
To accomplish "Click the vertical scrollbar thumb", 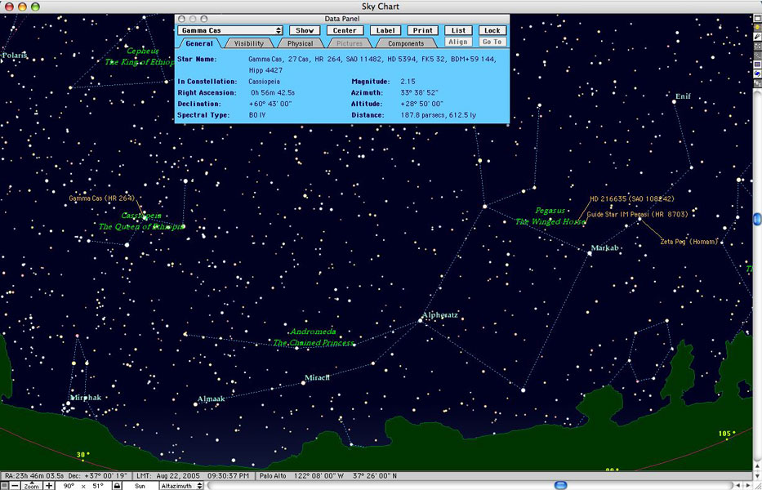I will pos(758,219).
